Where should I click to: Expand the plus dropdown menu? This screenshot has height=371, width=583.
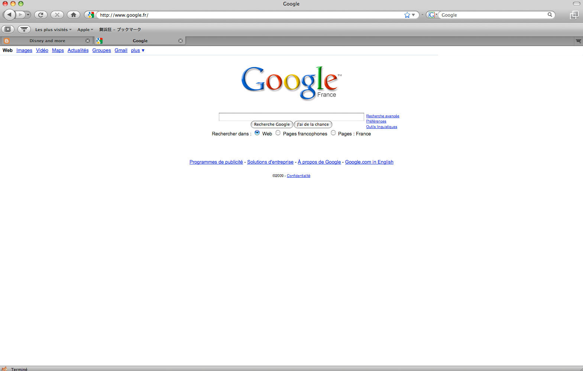[137, 50]
